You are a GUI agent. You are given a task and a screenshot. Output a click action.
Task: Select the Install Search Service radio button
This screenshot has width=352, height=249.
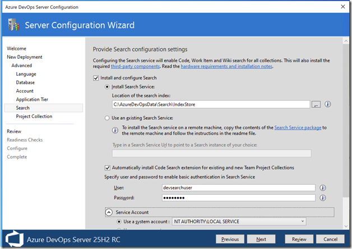click(x=108, y=87)
